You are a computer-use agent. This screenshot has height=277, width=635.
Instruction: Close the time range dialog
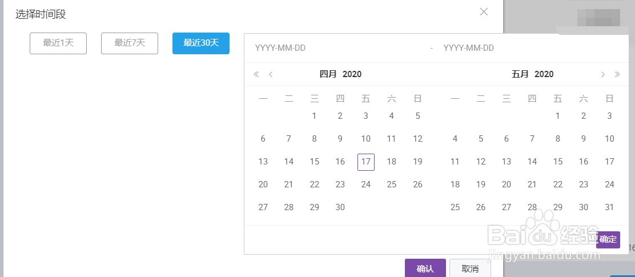(x=484, y=11)
